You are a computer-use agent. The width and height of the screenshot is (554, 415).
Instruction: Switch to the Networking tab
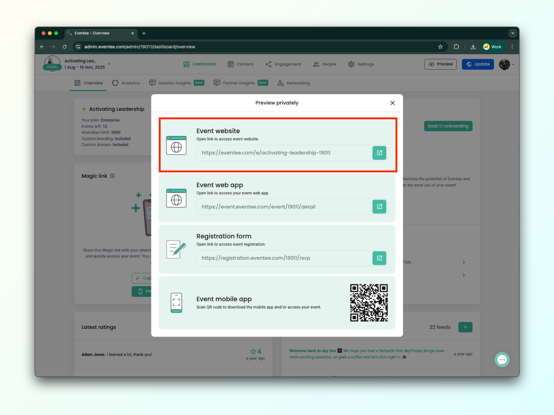pos(294,83)
